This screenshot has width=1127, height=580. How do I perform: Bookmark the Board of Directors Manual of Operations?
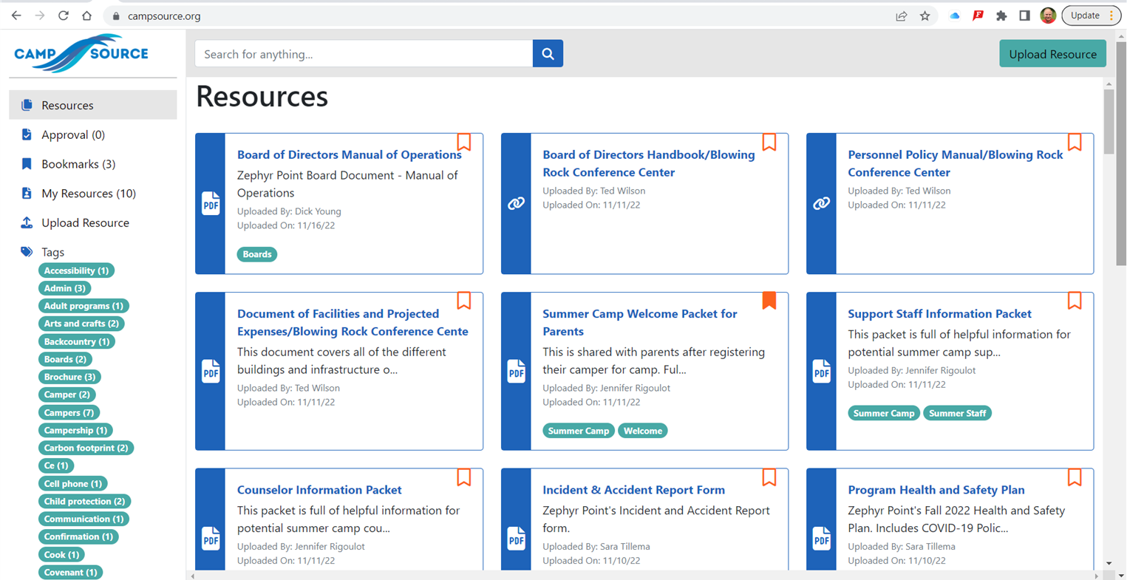pyautogui.click(x=463, y=142)
